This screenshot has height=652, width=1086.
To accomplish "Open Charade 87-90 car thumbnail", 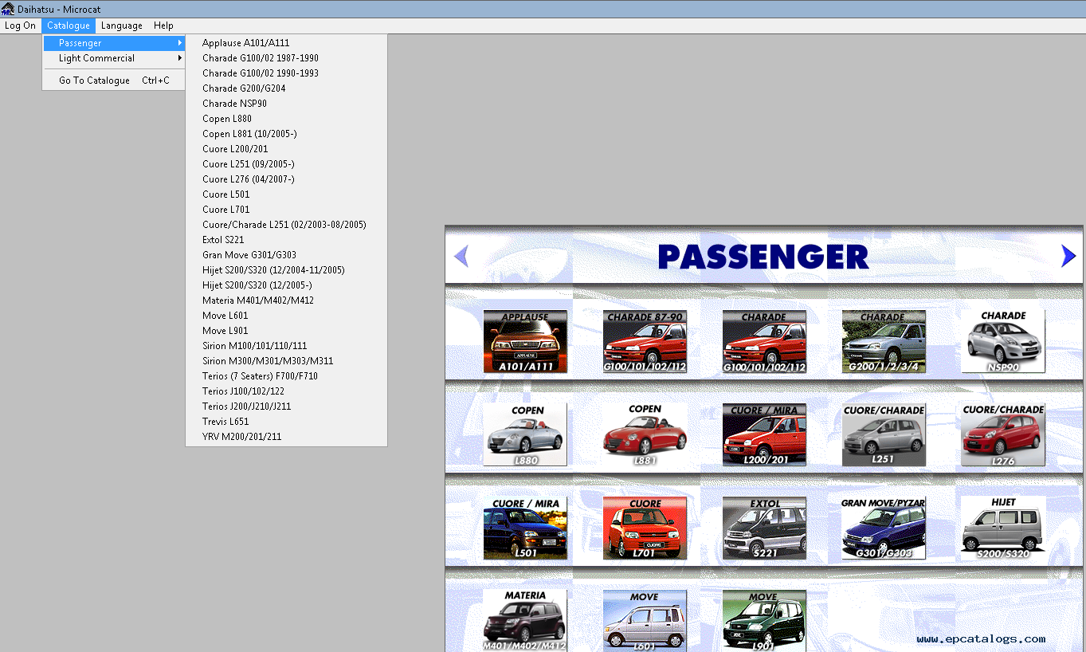I will [x=645, y=342].
